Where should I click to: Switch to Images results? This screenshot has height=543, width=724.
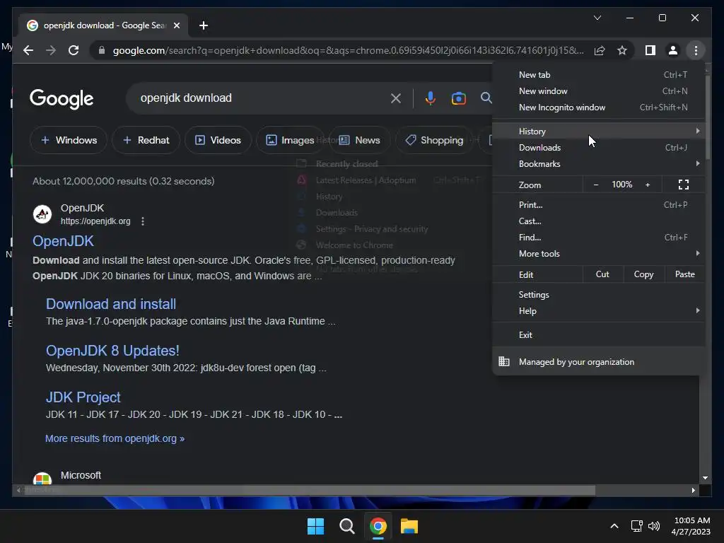click(x=291, y=140)
